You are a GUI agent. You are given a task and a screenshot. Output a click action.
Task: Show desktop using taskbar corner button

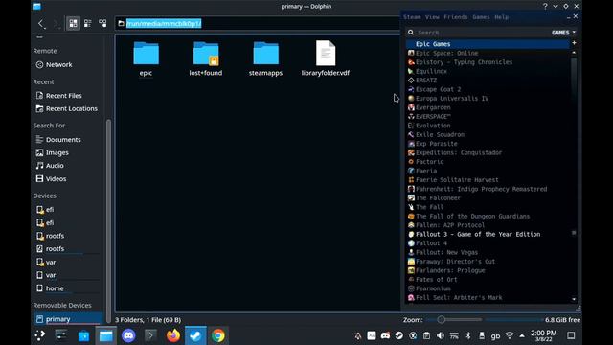click(571, 335)
